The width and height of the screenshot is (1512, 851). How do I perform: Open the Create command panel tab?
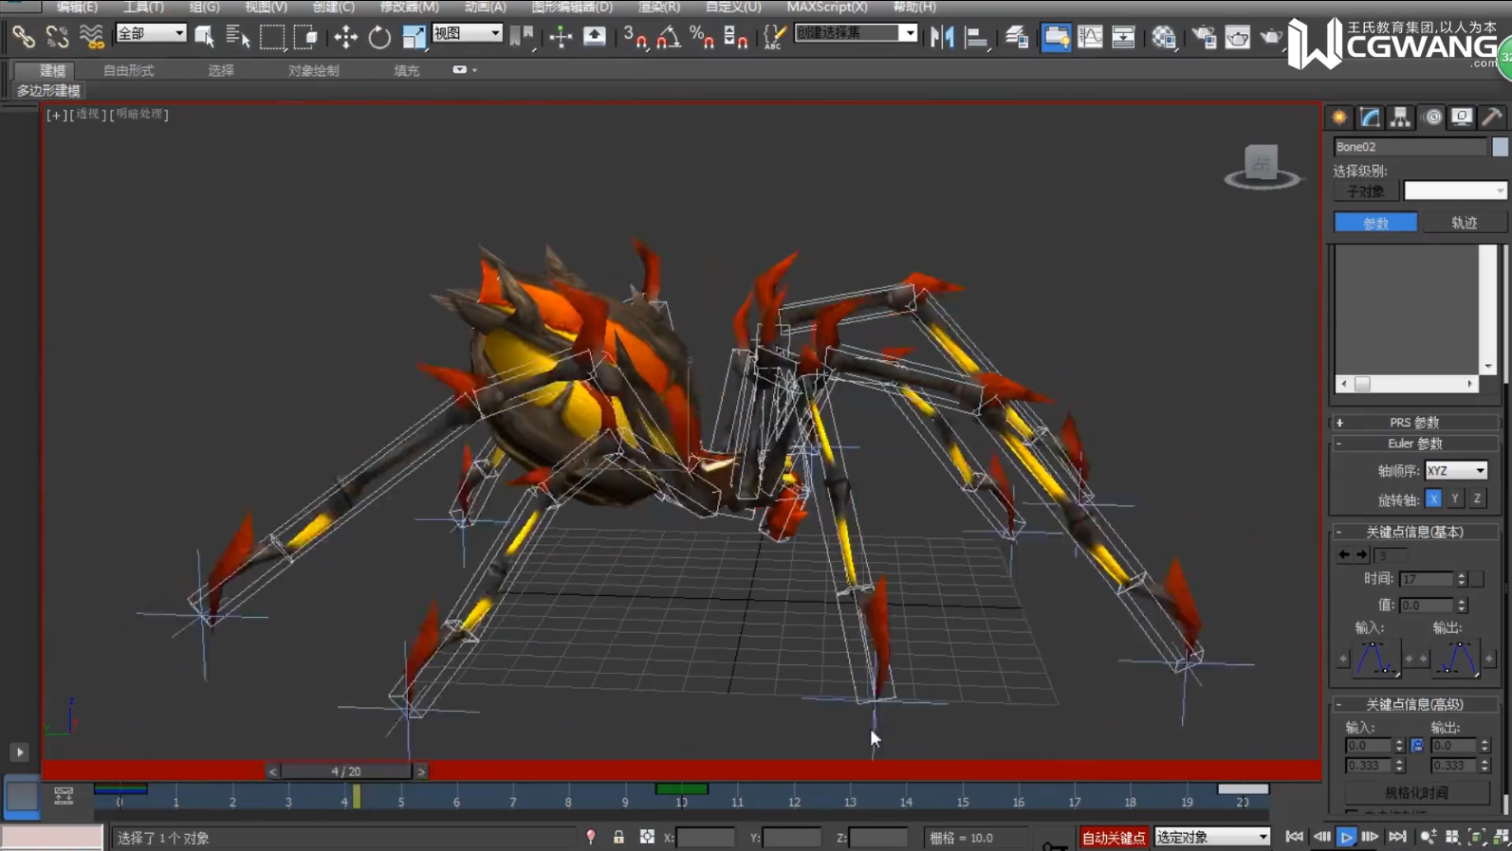click(x=1339, y=117)
